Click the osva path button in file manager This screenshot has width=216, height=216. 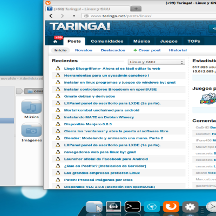34,91
